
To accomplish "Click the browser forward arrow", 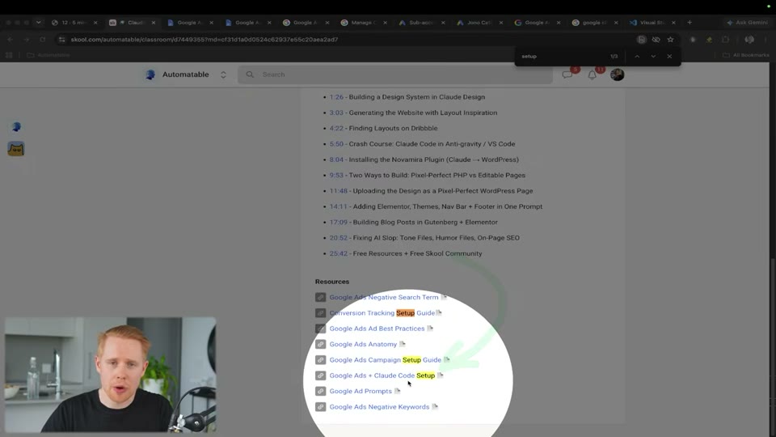I will [26, 39].
